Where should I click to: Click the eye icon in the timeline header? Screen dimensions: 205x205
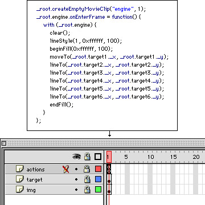76,157
